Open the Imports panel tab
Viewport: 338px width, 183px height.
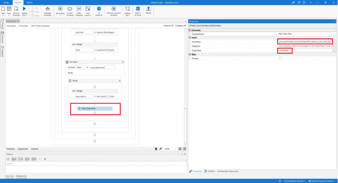click(x=34, y=149)
